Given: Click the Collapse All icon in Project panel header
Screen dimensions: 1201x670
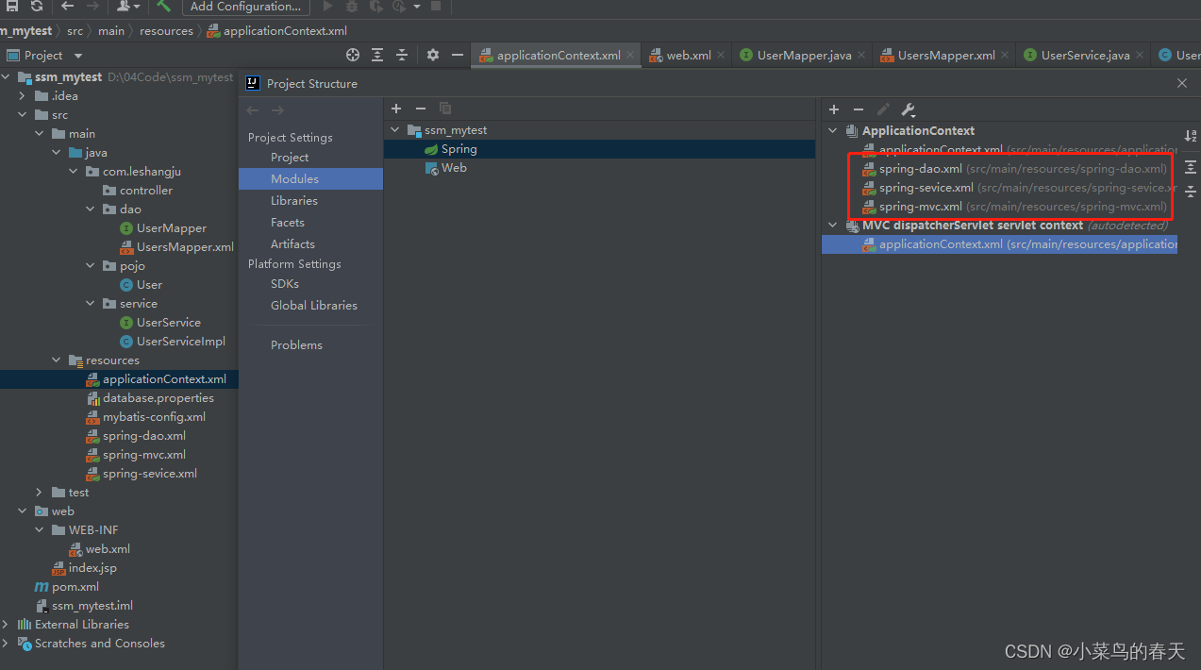Looking at the screenshot, I should 402,55.
